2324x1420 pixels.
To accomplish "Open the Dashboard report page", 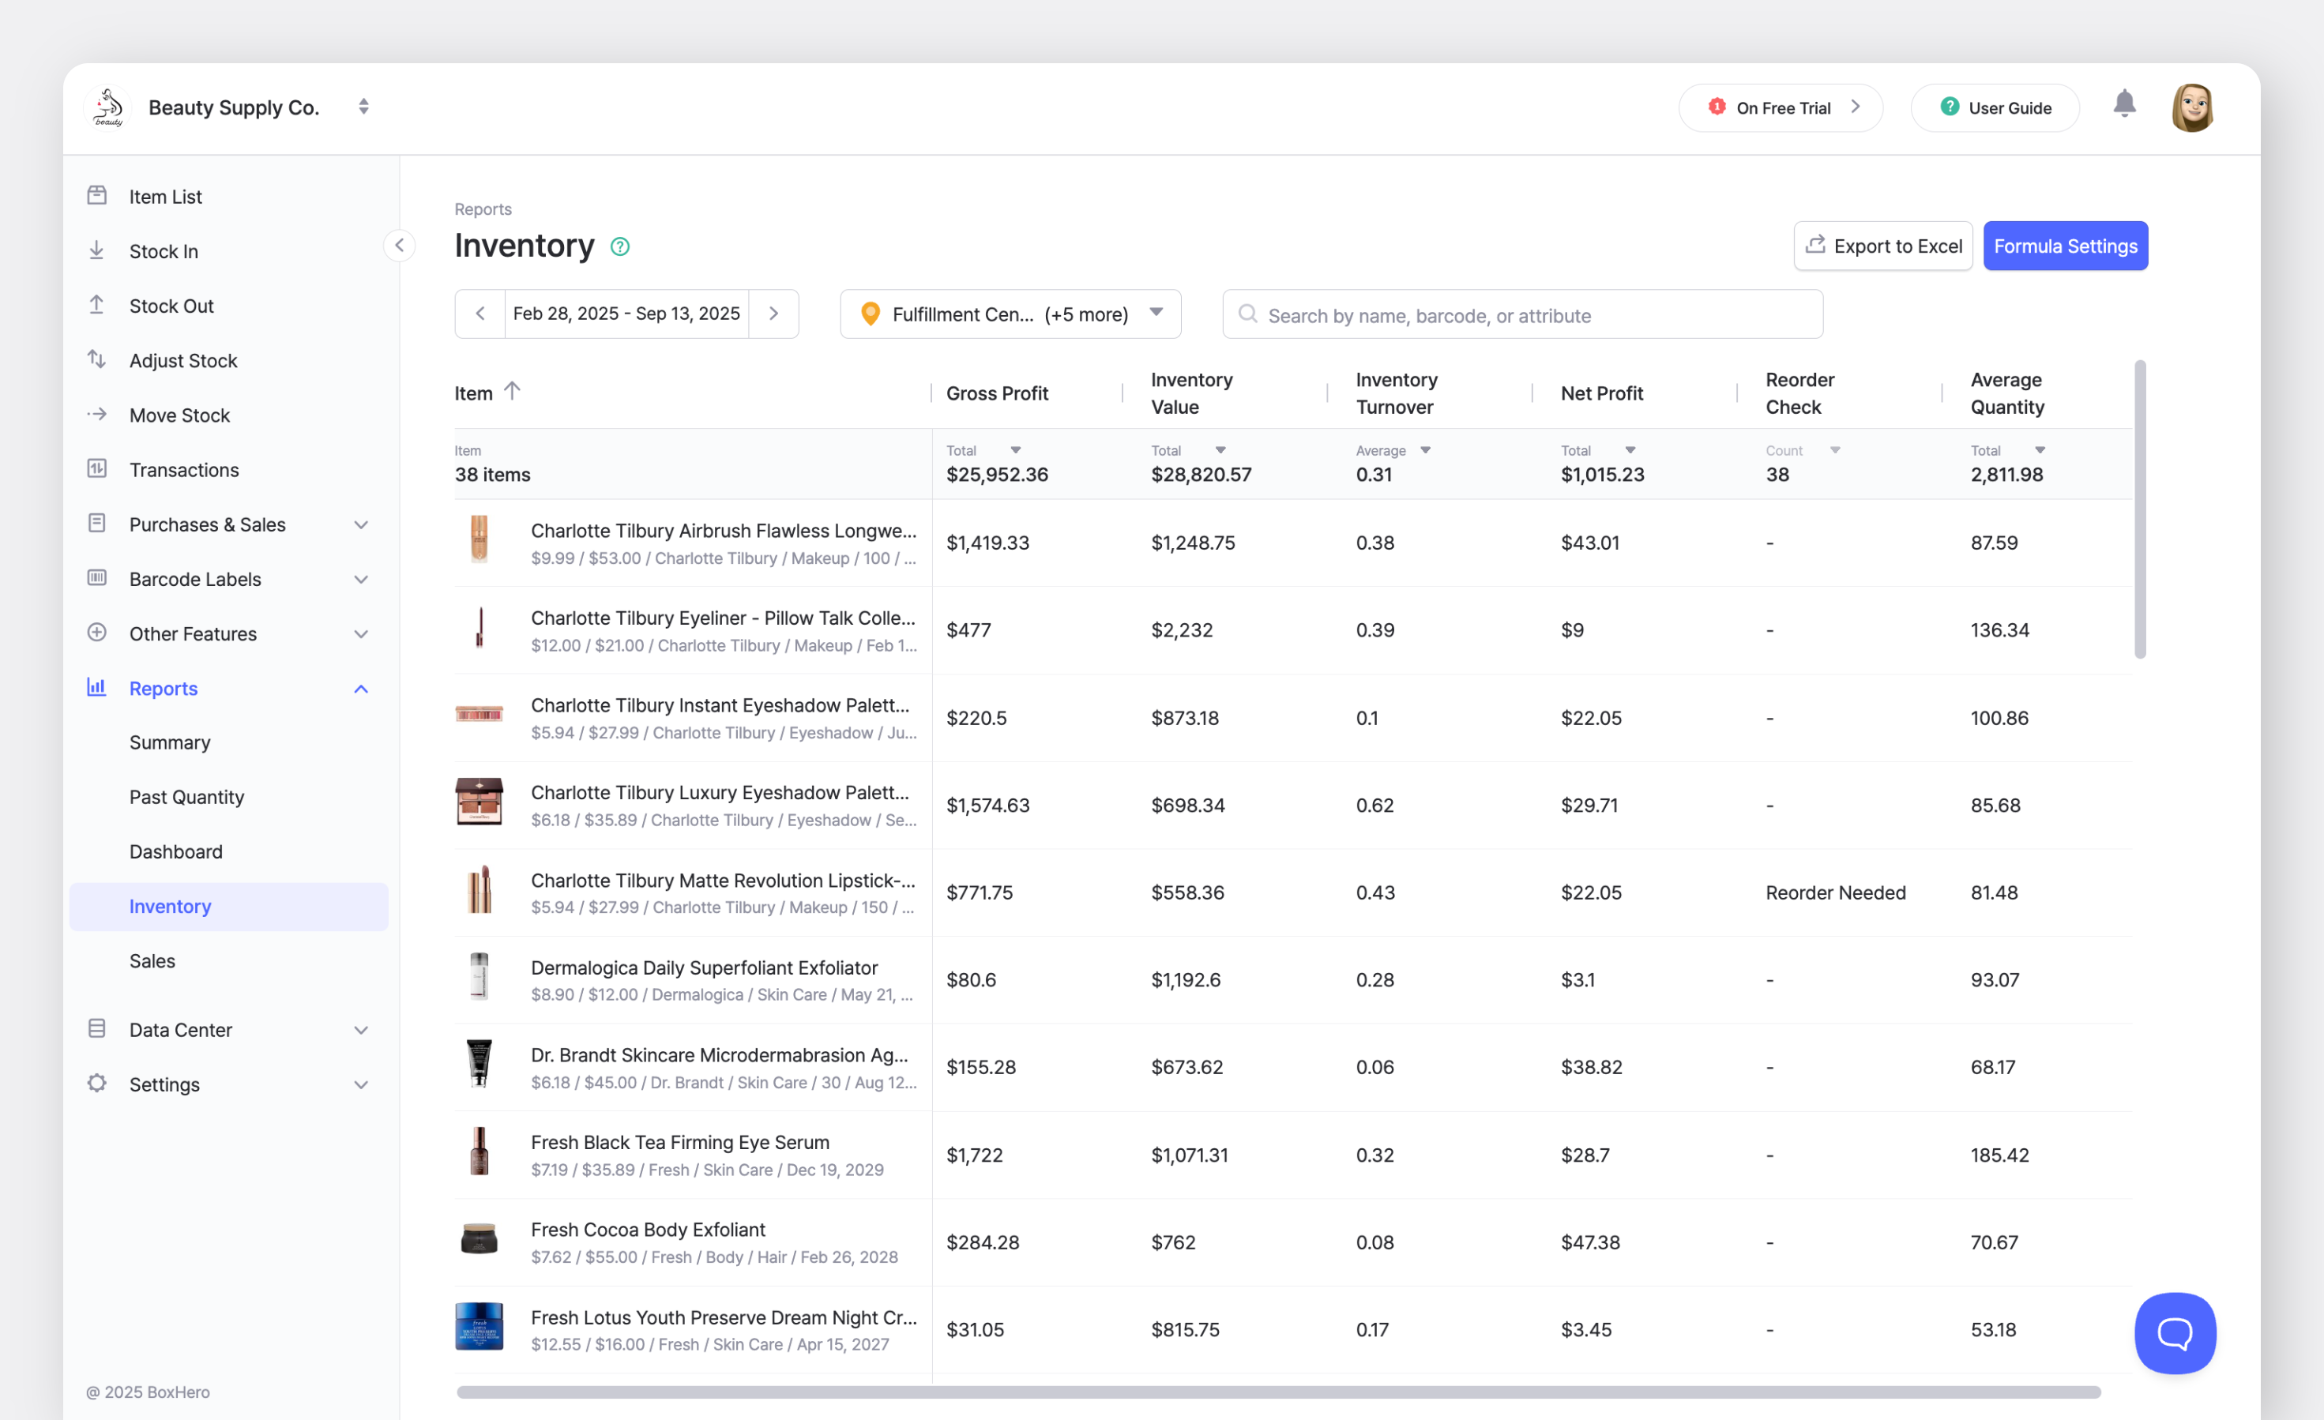I will [x=176, y=851].
